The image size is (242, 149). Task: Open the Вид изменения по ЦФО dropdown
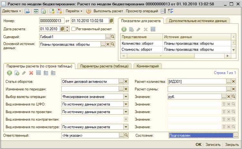pos(126,104)
